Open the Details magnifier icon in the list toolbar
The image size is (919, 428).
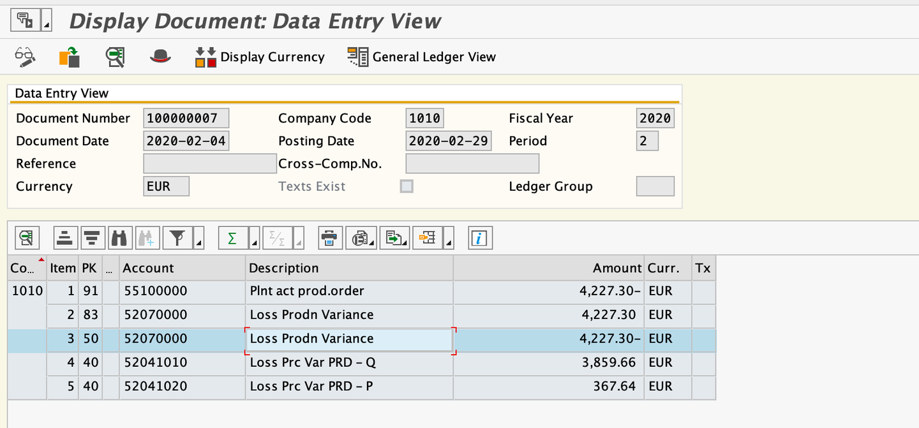point(26,239)
